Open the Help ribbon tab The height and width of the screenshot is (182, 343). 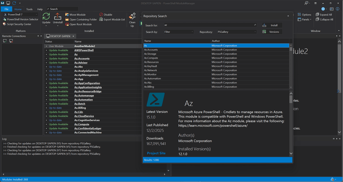[40, 9]
